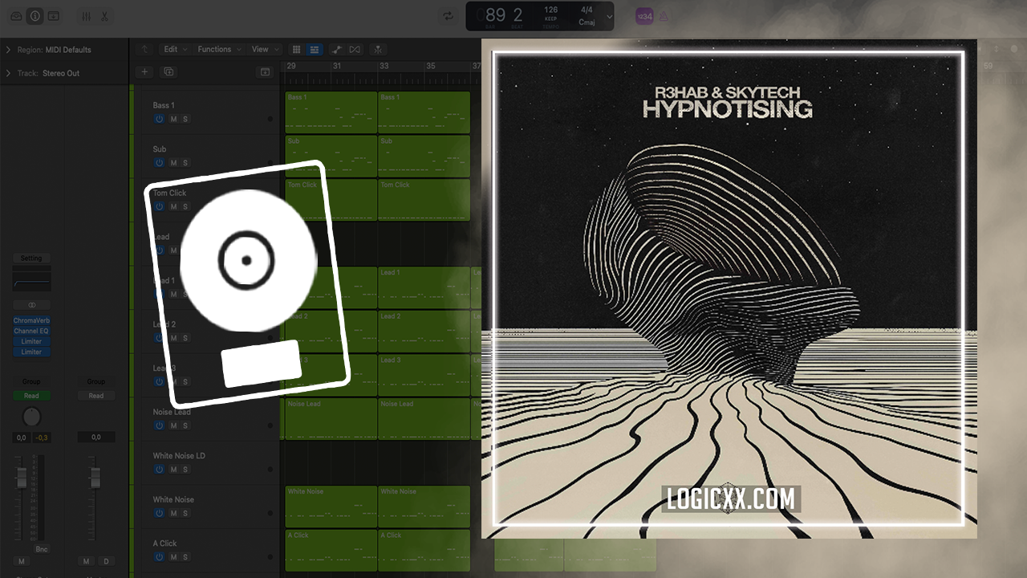1027x578 pixels.
Task: Mute the channel strip with Bnc button
Action: coord(22,561)
